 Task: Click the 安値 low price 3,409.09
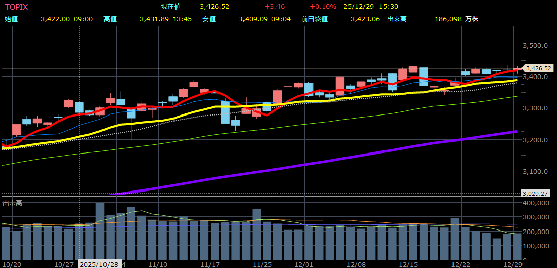253,19
